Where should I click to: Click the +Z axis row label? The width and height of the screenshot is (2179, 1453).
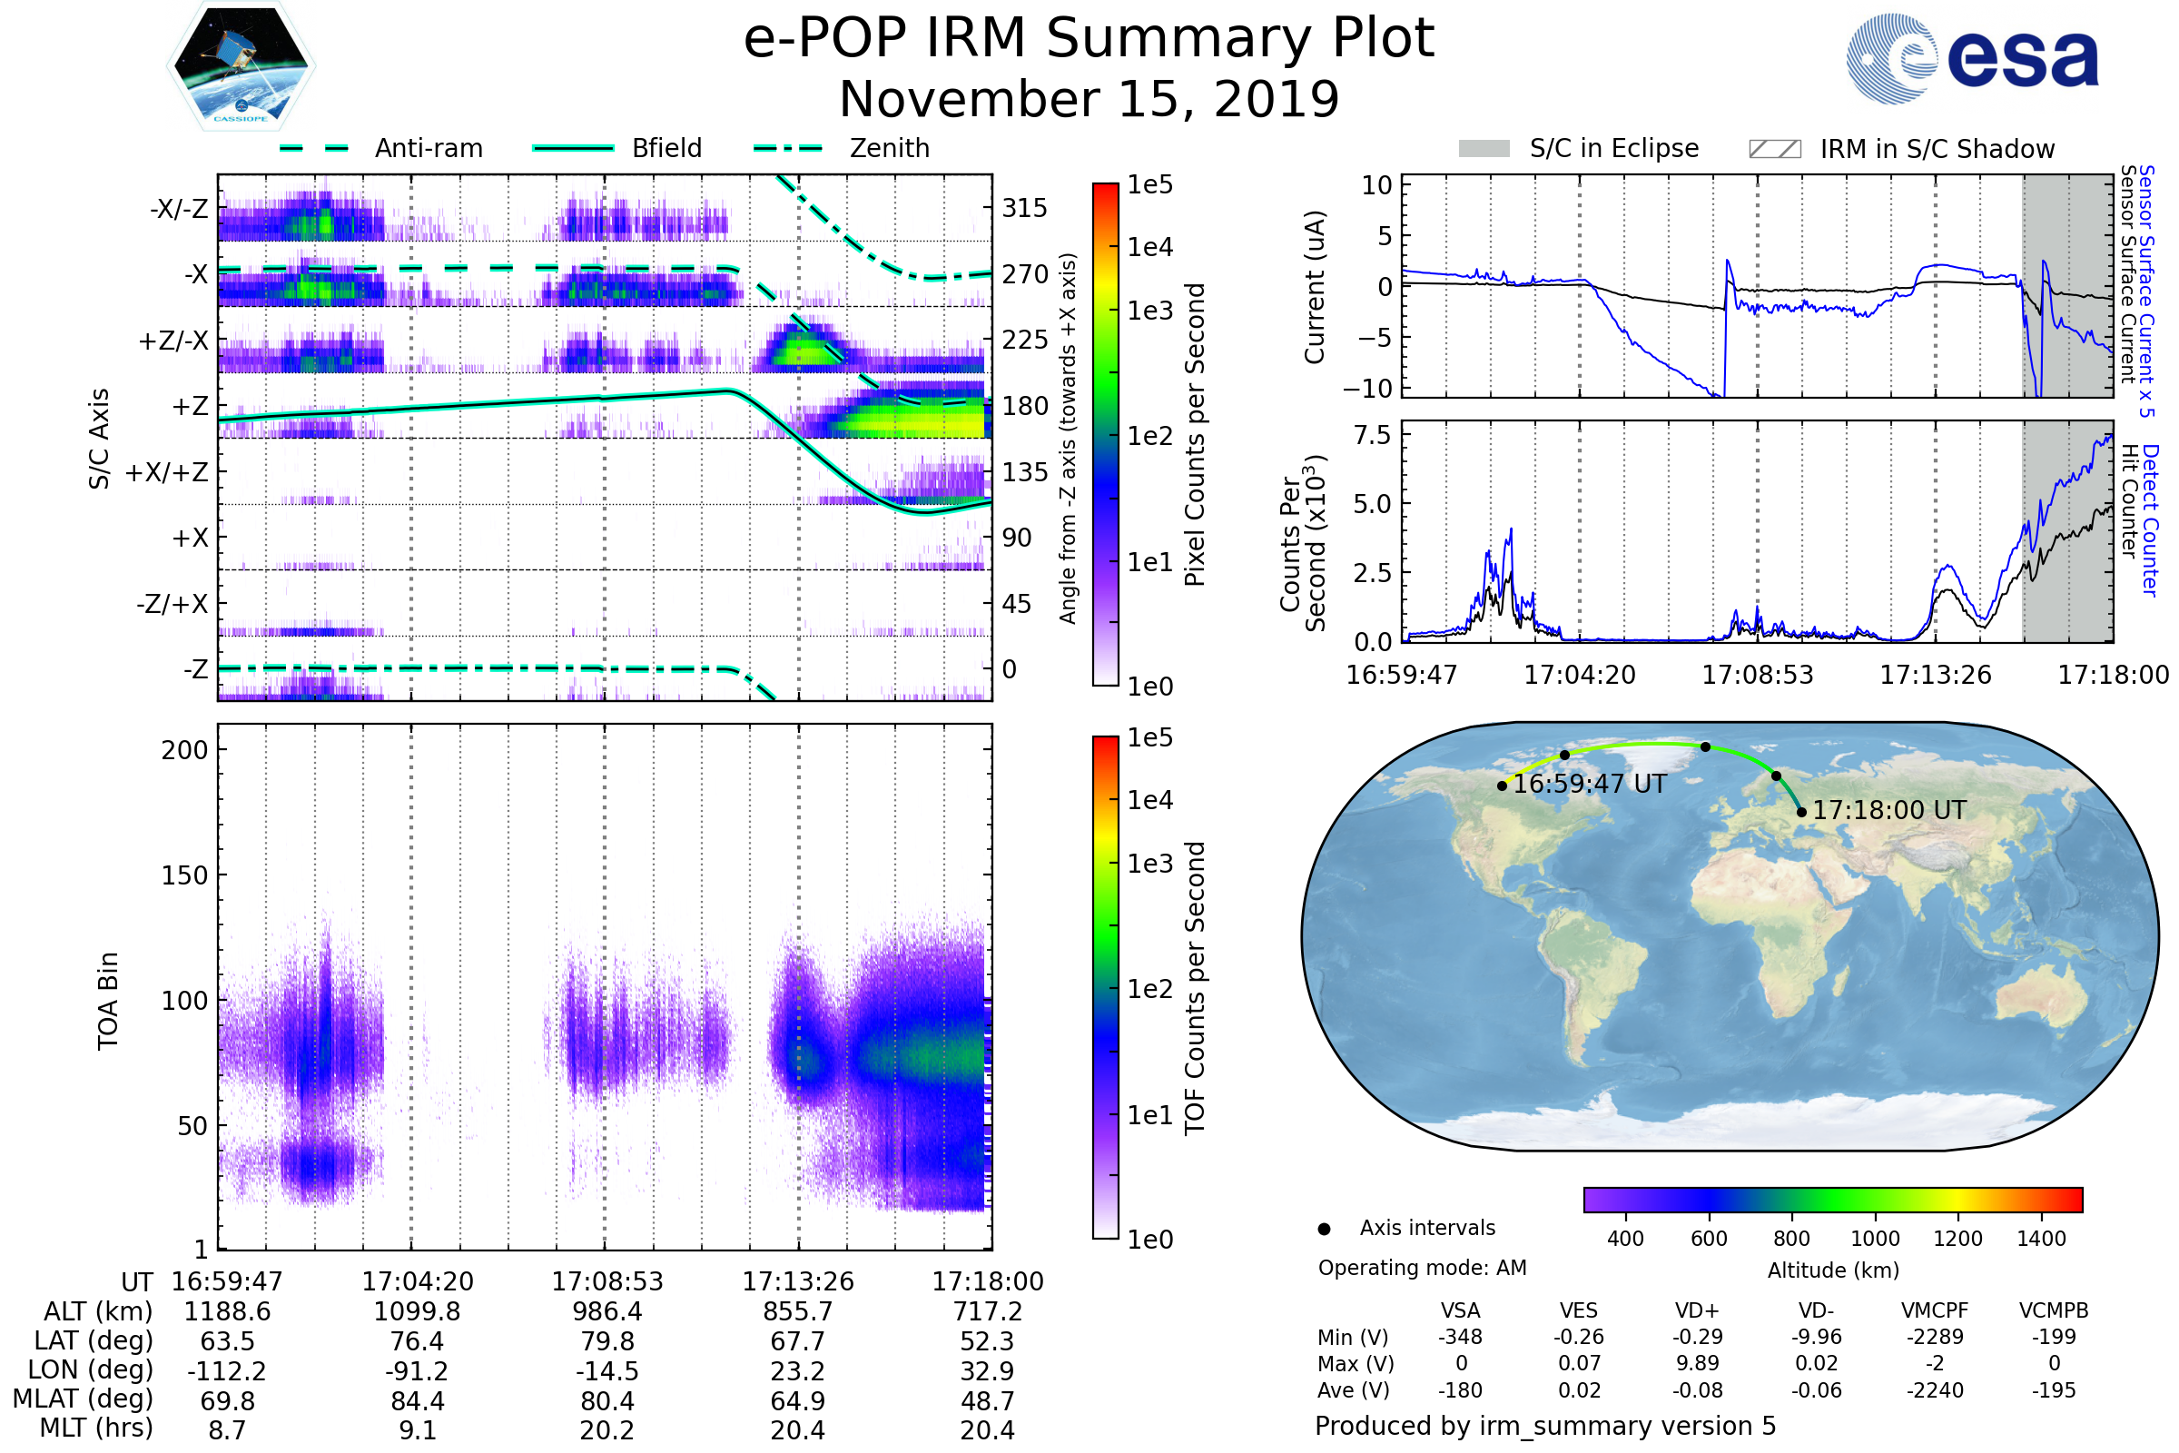pyautogui.click(x=190, y=407)
